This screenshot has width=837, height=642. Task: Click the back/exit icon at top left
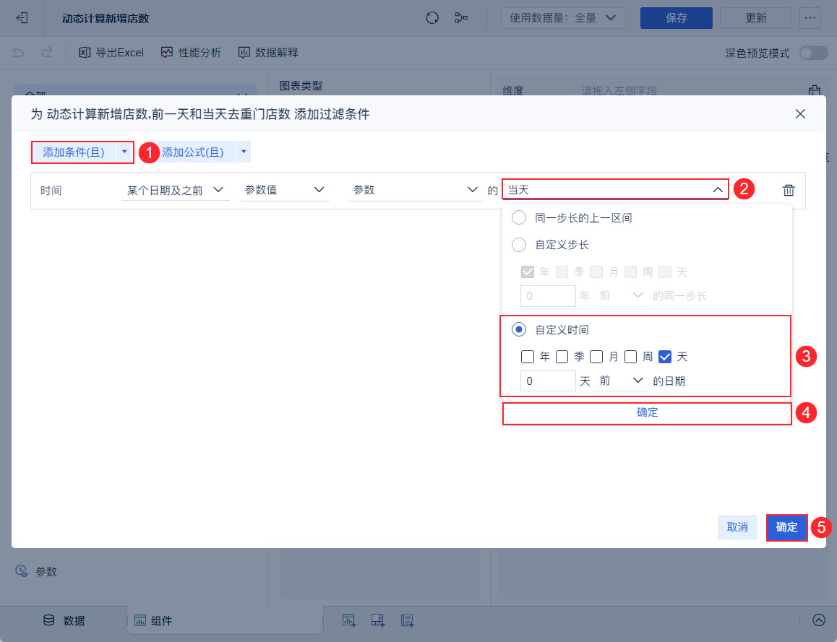coord(22,18)
